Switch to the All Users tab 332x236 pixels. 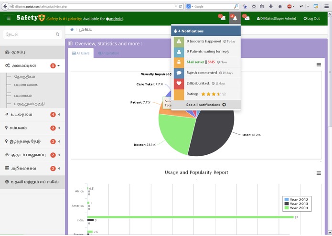(81, 53)
